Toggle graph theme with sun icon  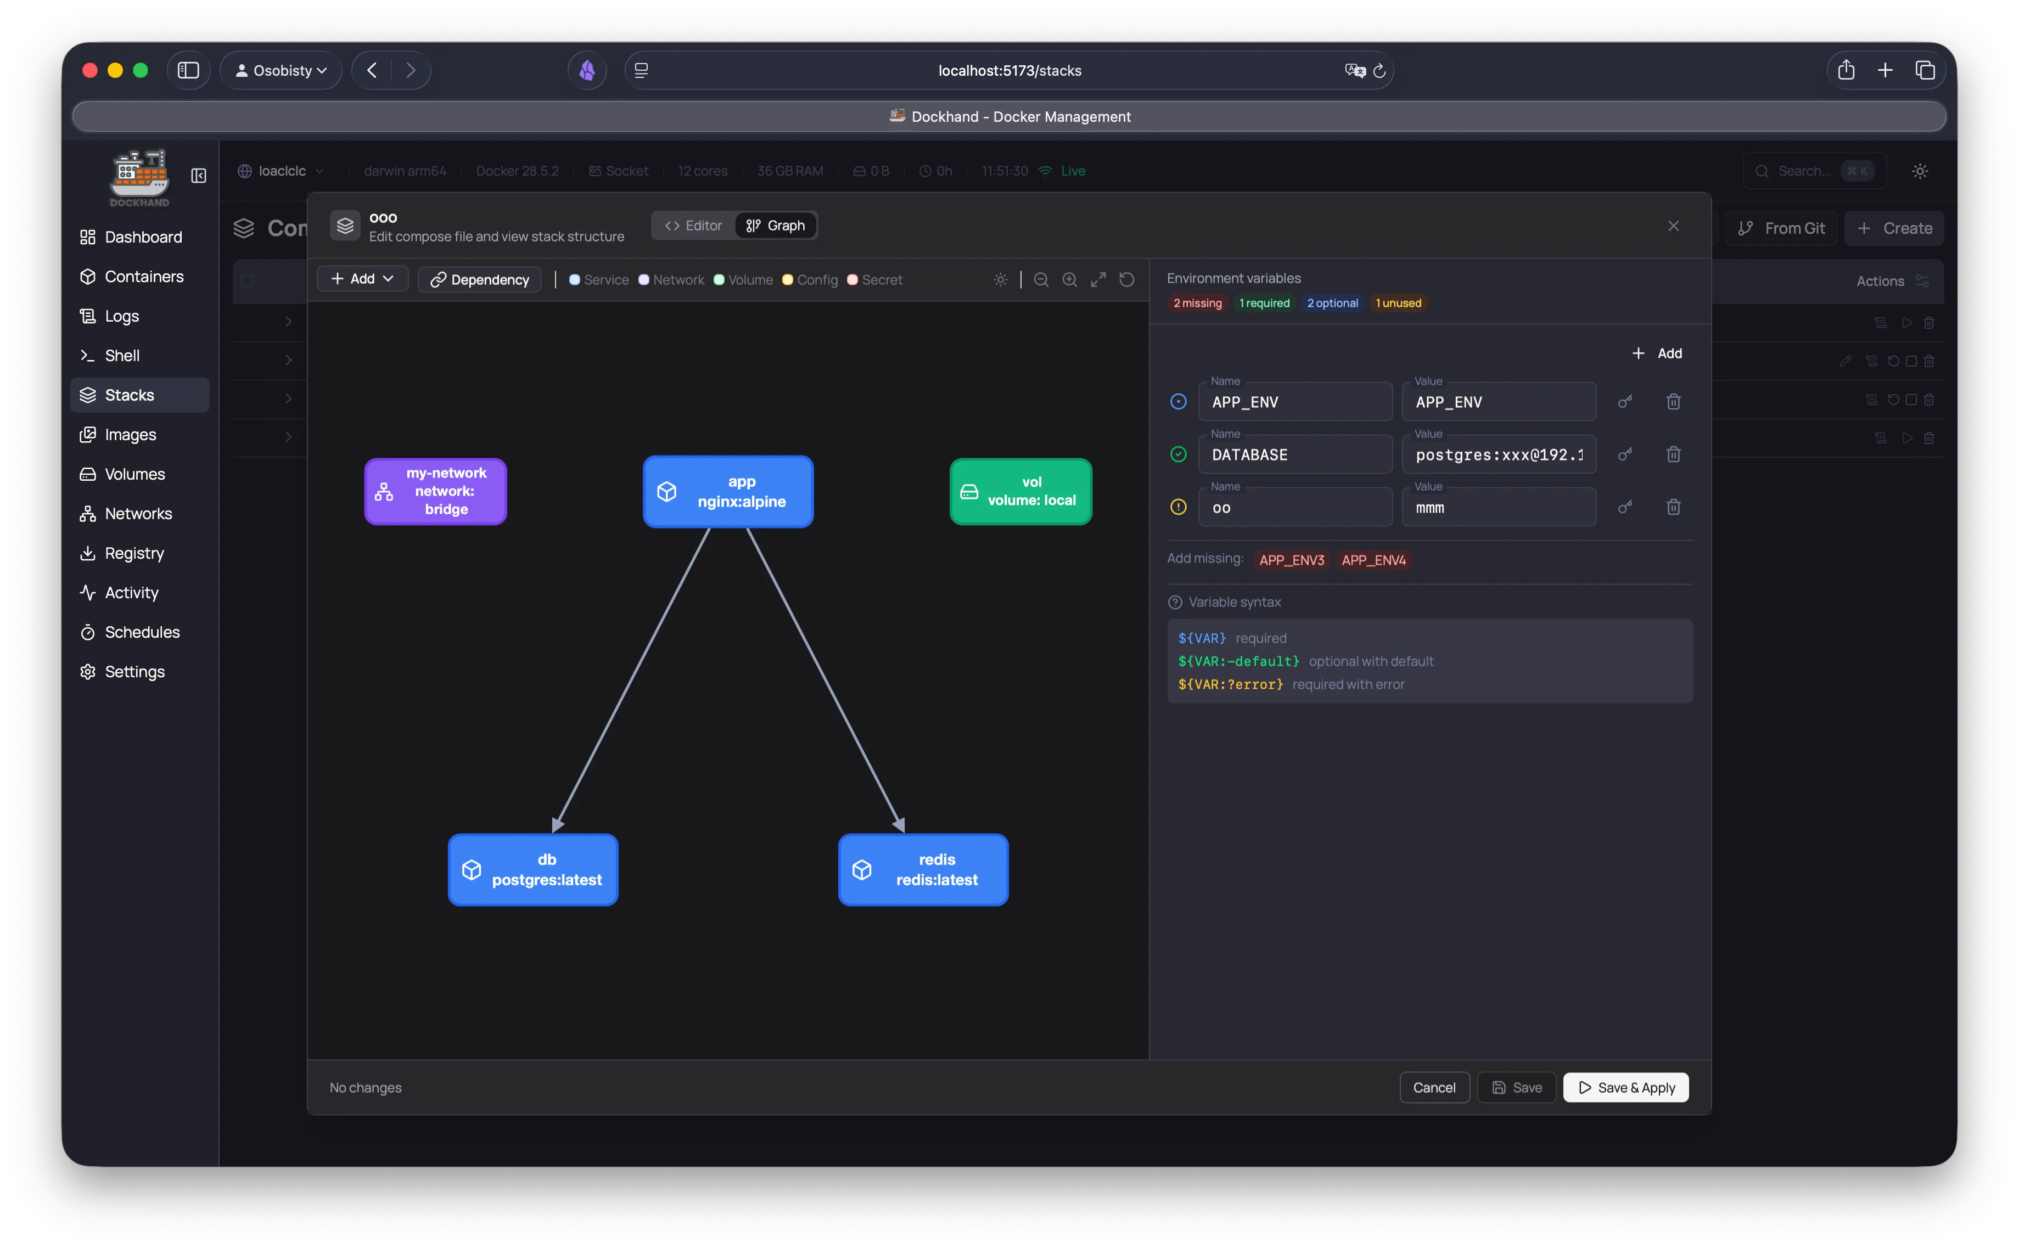(1000, 280)
